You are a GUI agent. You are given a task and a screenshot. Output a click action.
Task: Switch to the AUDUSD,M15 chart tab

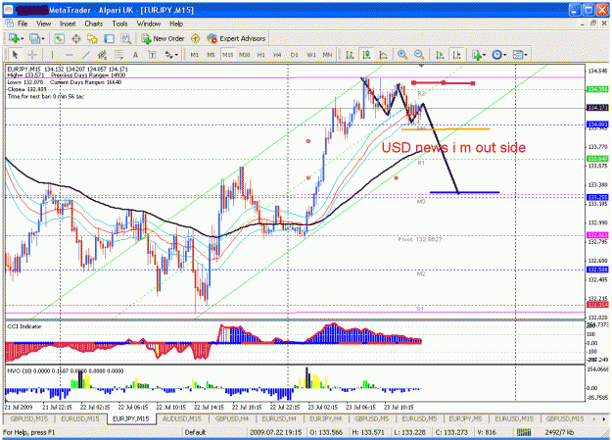[181, 418]
